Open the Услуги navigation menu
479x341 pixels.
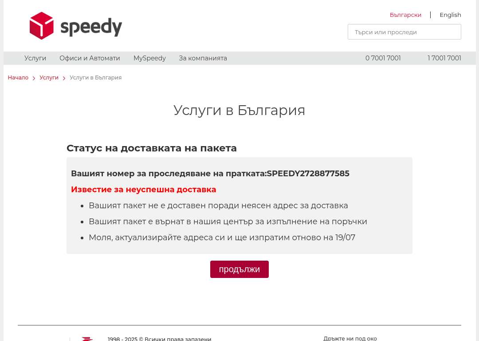[x=35, y=58]
